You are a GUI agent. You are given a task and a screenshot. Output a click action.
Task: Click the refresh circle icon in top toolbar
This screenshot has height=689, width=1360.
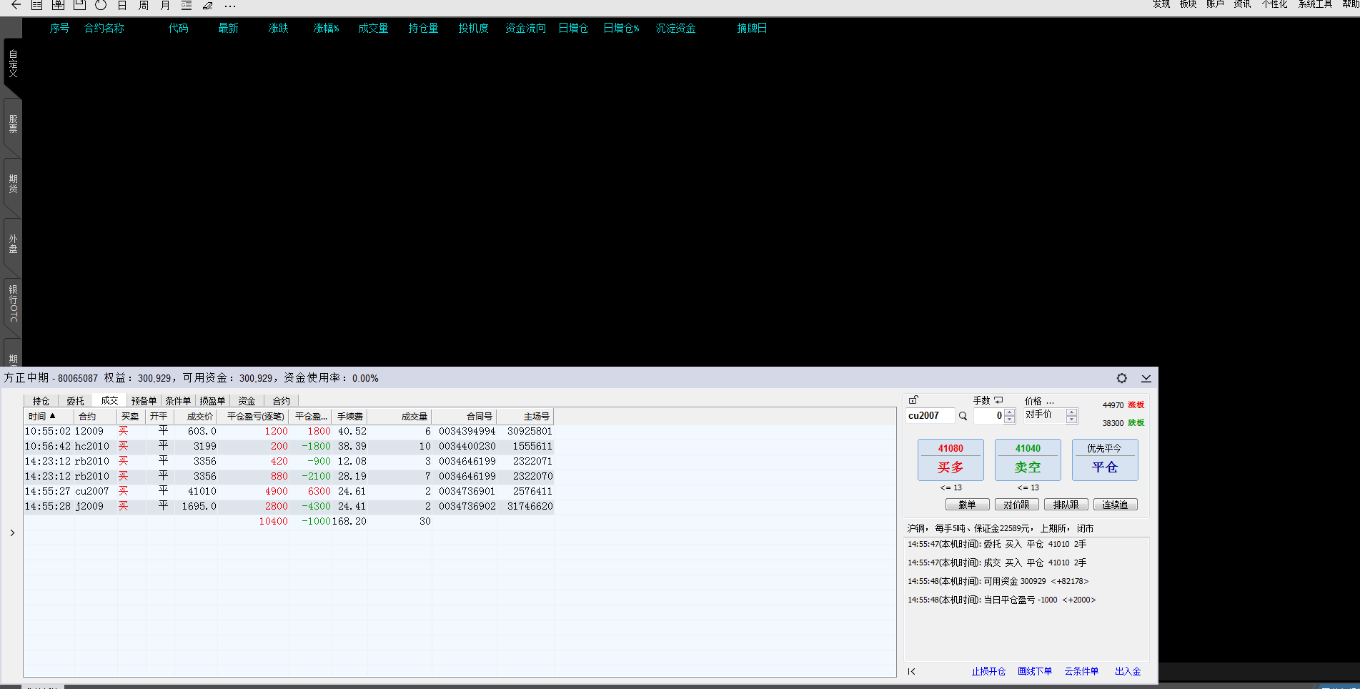click(x=101, y=5)
